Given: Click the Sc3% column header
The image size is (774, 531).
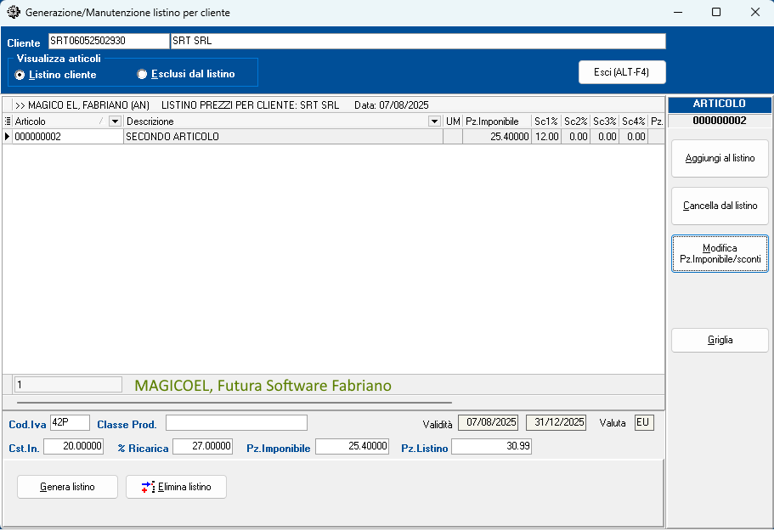Looking at the screenshot, I should coord(605,121).
